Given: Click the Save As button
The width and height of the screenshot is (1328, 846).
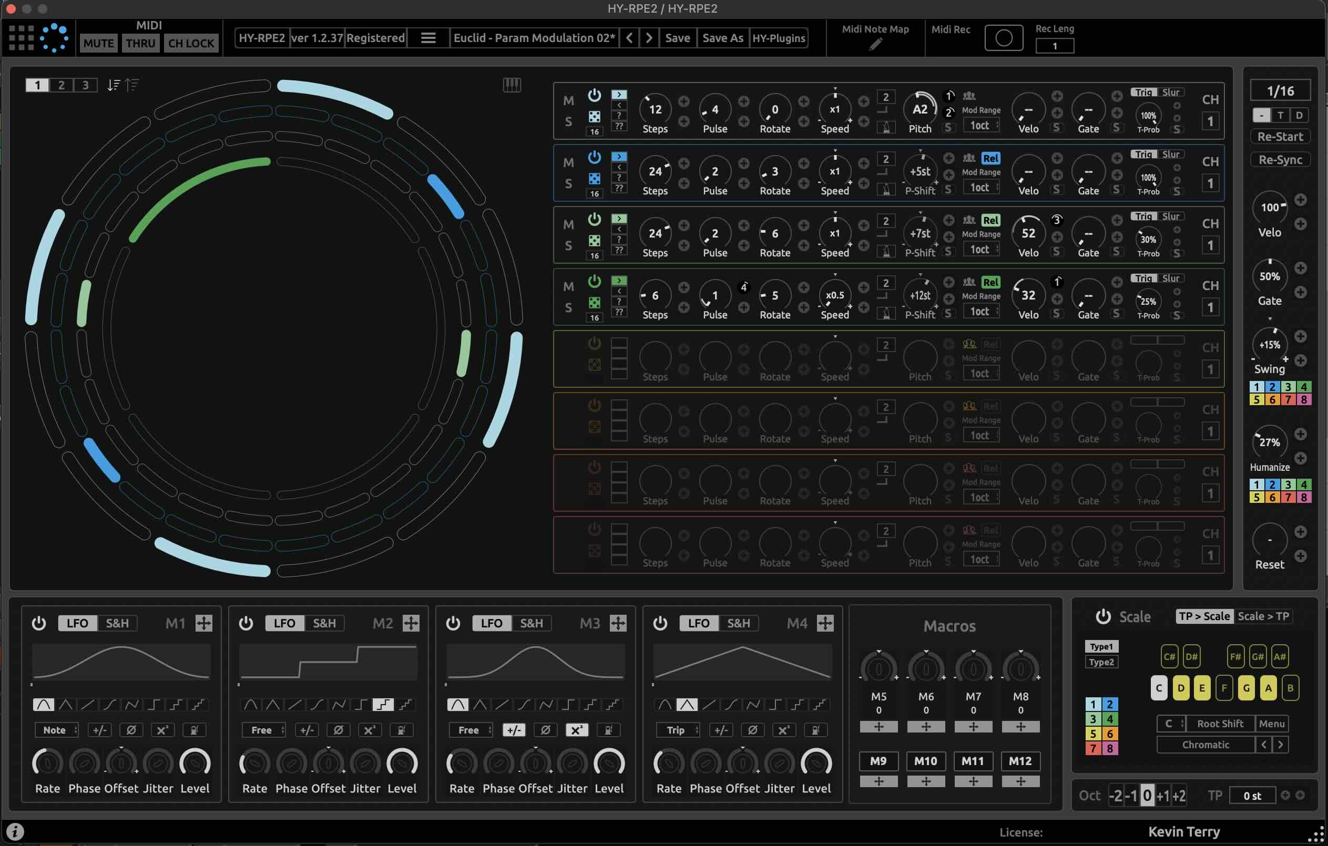Looking at the screenshot, I should (722, 38).
